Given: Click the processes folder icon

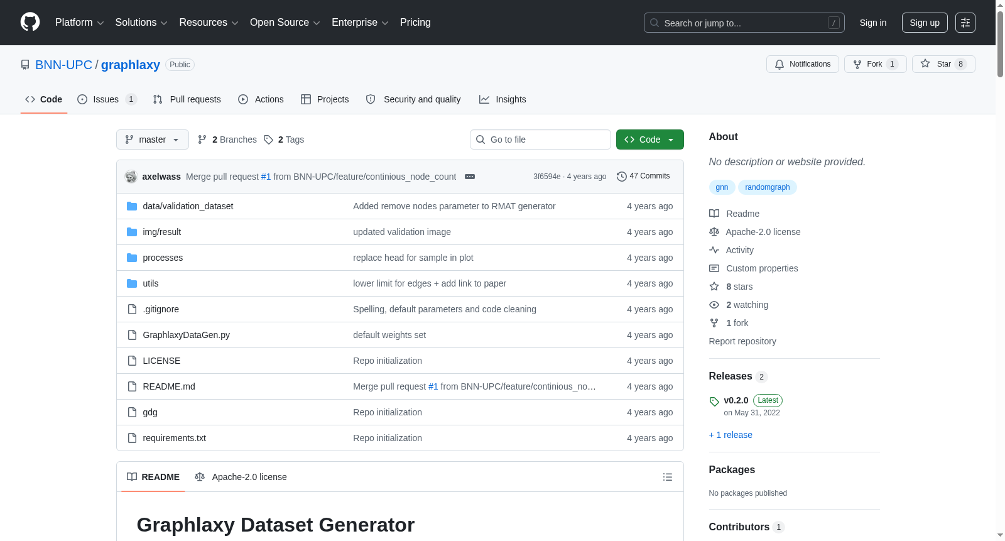Looking at the screenshot, I should pos(132,258).
